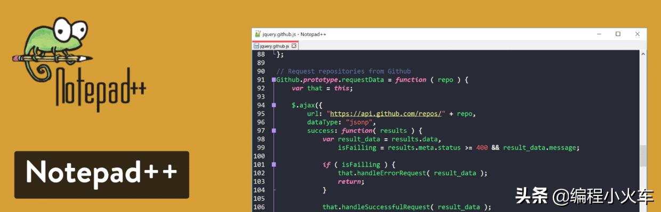Close the jquery.github.js tab
The image size is (661, 212).
(294, 46)
